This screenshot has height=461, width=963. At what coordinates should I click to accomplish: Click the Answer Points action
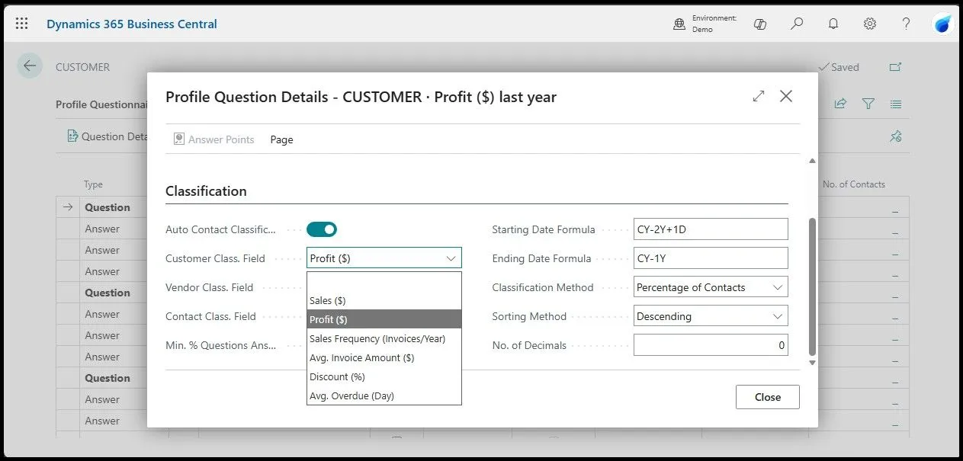pyautogui.click(x=213, y=139)
